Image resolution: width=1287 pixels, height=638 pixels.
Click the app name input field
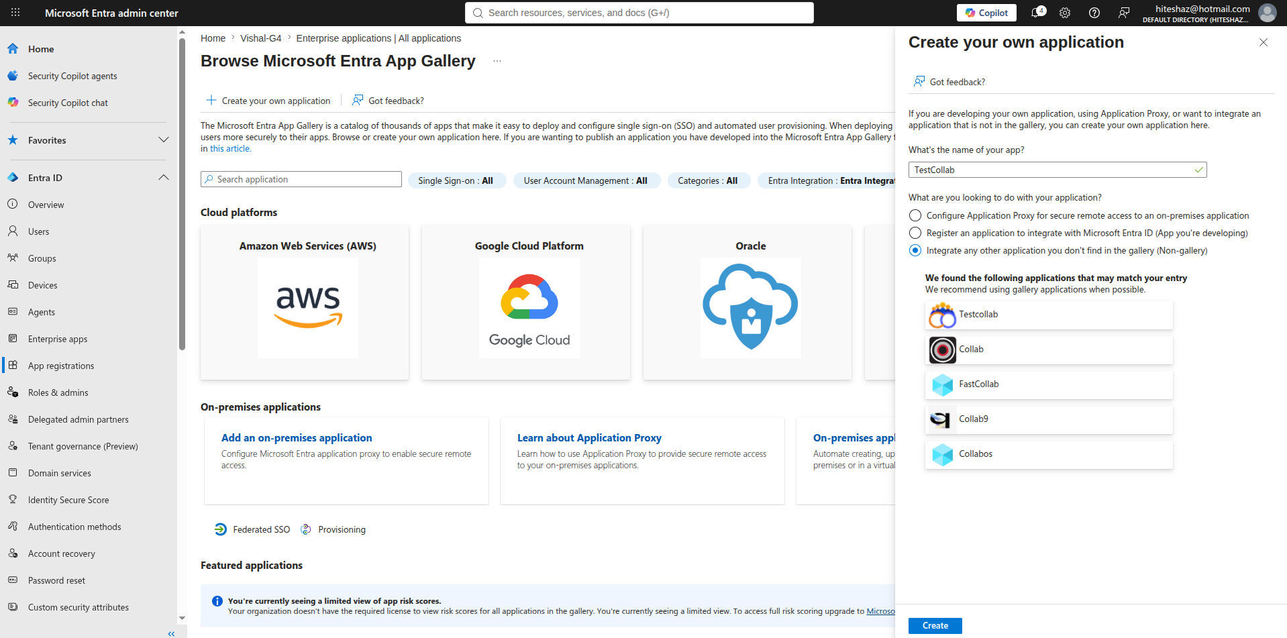[1058, 170]
